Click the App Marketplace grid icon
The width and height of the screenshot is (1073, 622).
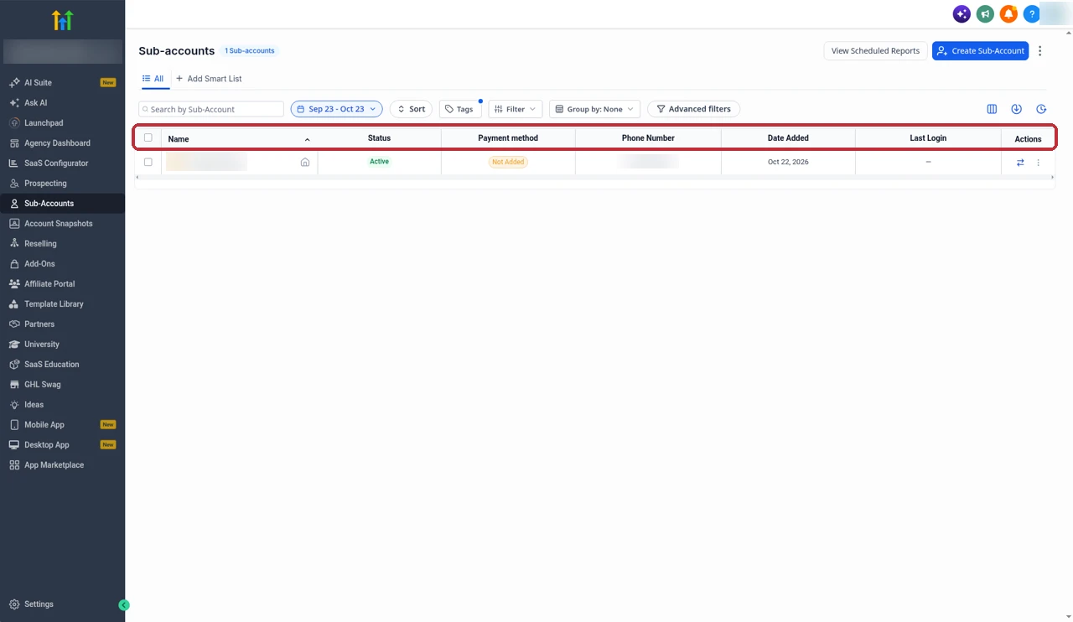(x=14, y=465)
